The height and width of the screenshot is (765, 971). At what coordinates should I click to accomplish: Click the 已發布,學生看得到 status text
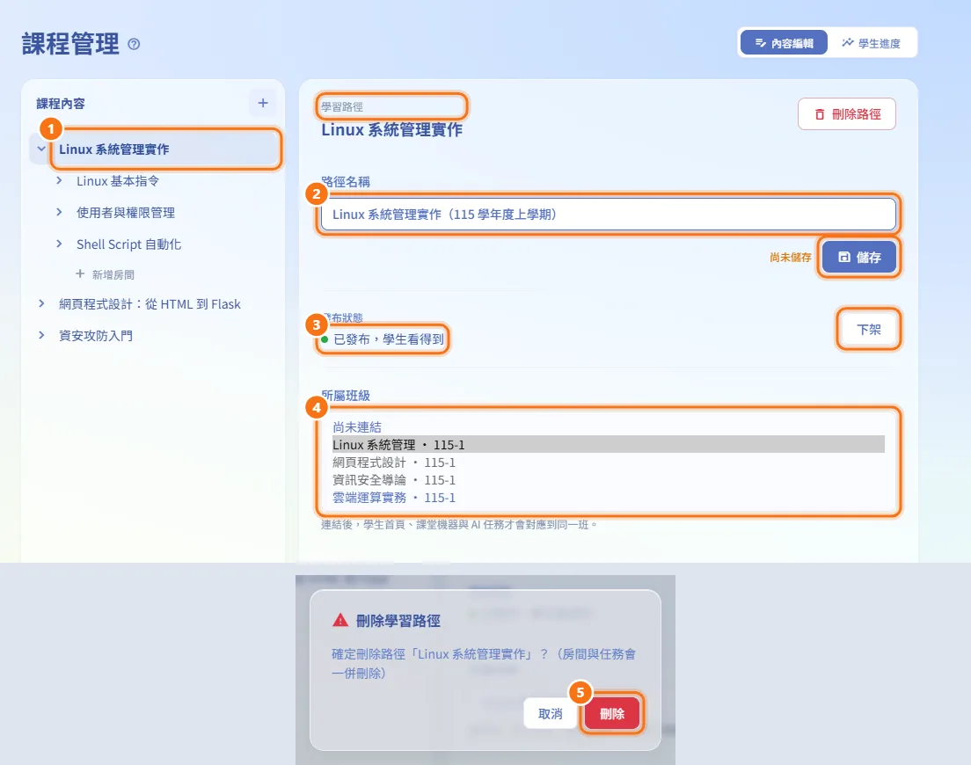point(388,339)
